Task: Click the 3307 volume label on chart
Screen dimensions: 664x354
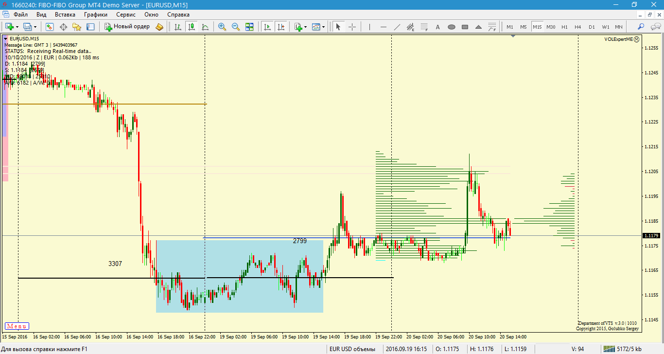Action: tap(115, 264)
